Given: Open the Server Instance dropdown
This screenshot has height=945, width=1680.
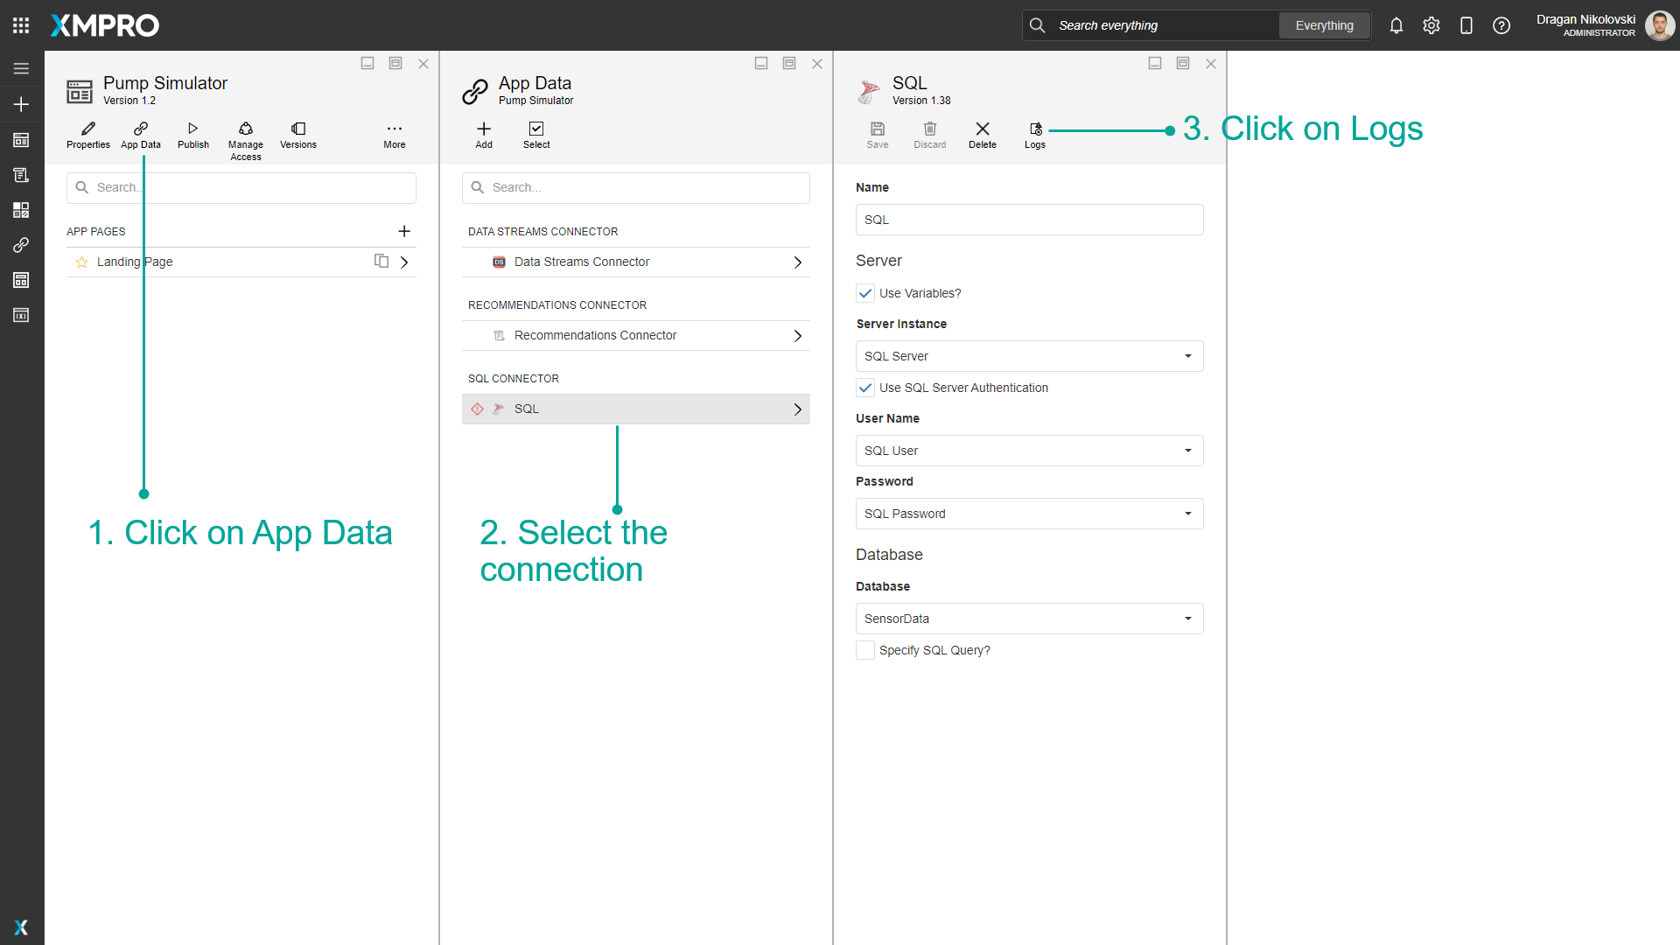Looking at the screenshot, I should pos(1187,356).
